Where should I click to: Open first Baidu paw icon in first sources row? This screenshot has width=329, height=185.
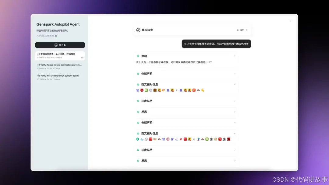pyautogui.click(x=138, y=90)
